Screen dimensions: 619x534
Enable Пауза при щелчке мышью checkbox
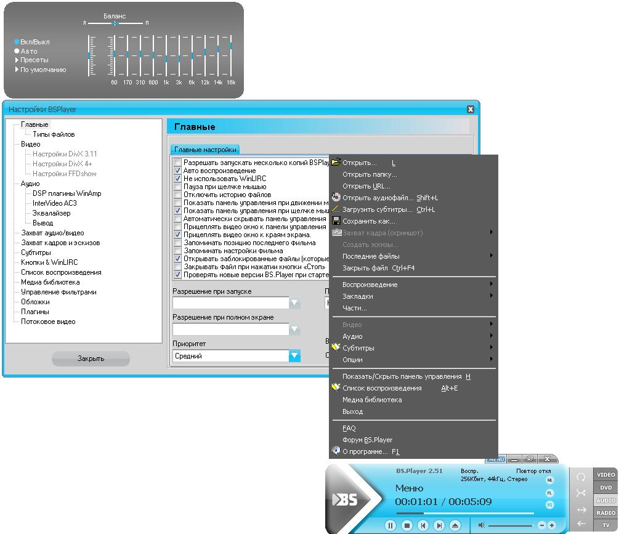[x=178, y=187]
